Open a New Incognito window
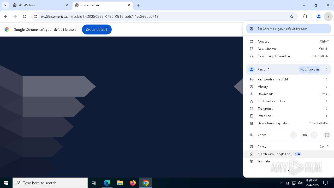Viewport: 334px width, 188px height. tap(289, 56)
